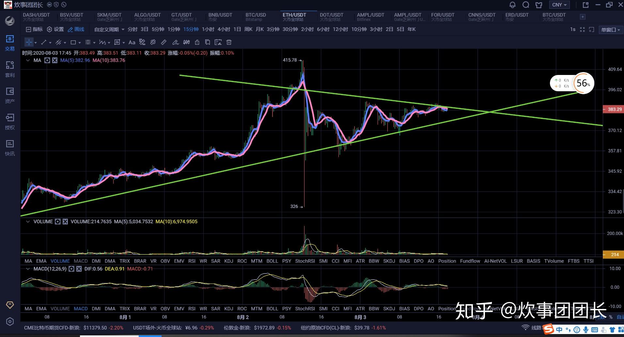Viewport: 624px width, 337px height.
Task: Switch to the DASH/USDT tab
Action: pos(36,17)
